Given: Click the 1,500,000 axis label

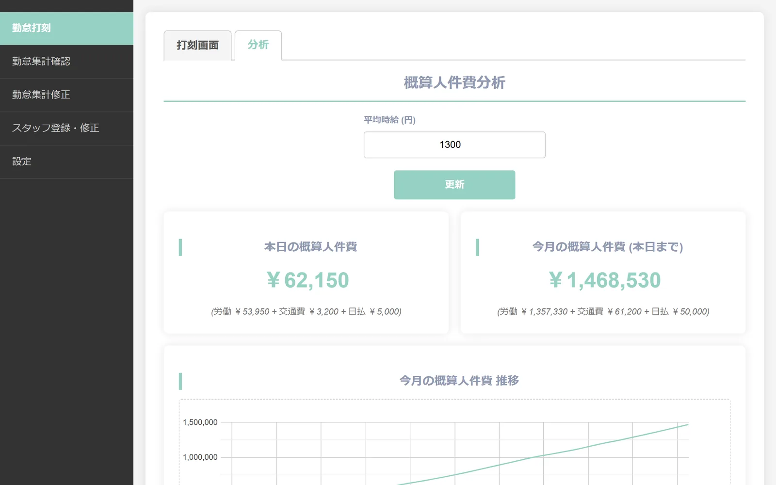Looking at the screenshot, I should tap(200, 422).
